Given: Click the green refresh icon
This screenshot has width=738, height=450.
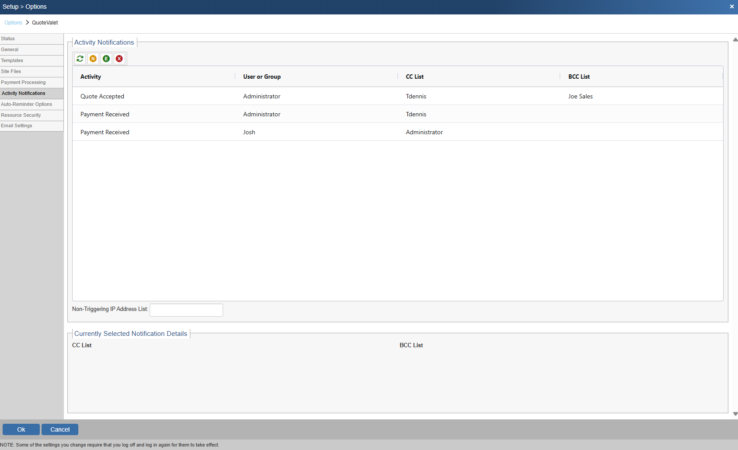Looking at the screenshot, I should [x=80, y=59].
